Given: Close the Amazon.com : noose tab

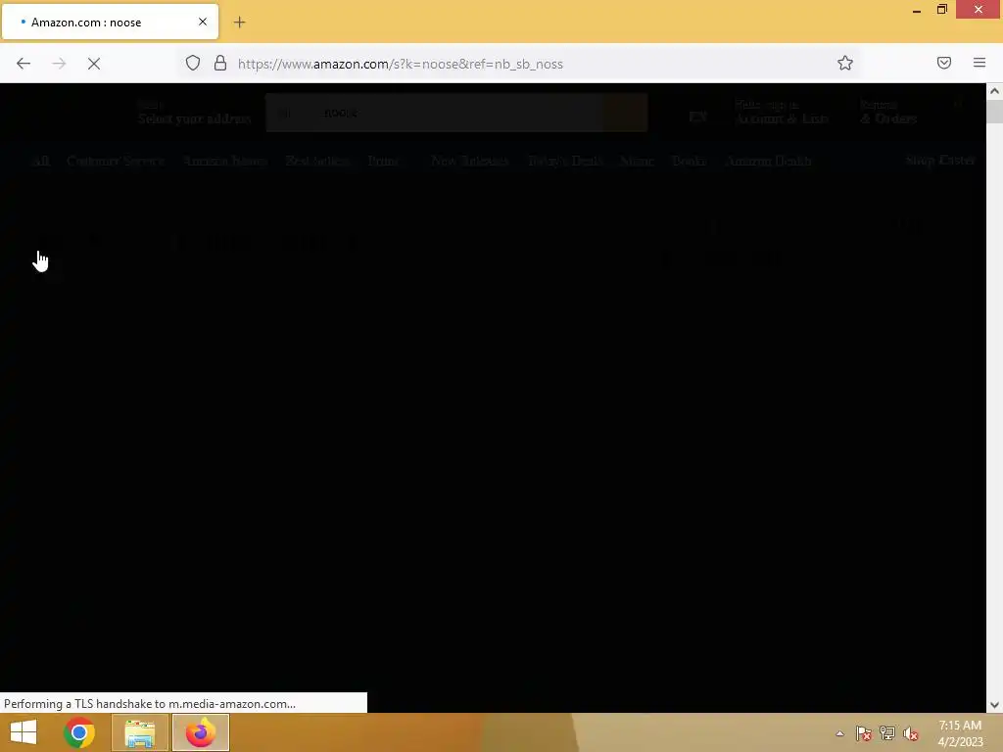Looking at the screenshot, I should tap(203, 22).
